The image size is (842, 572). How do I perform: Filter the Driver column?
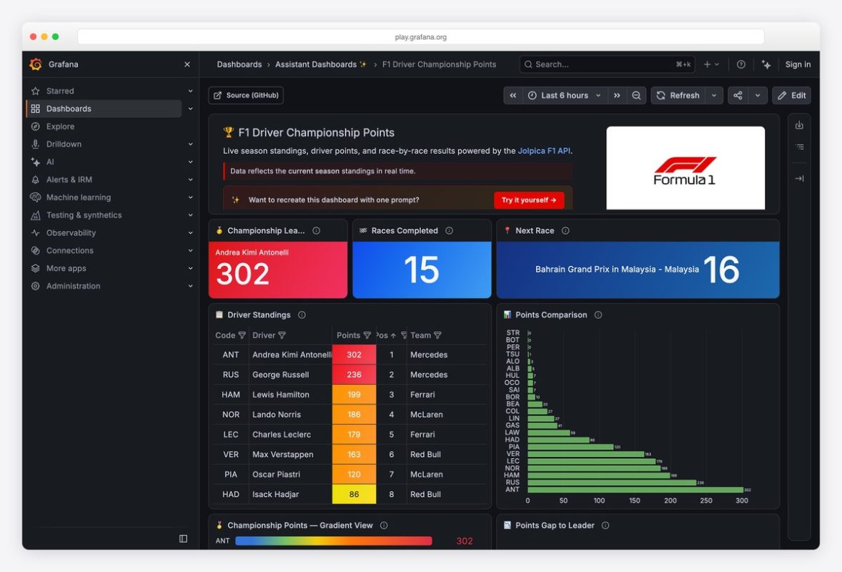click(282, 335)
